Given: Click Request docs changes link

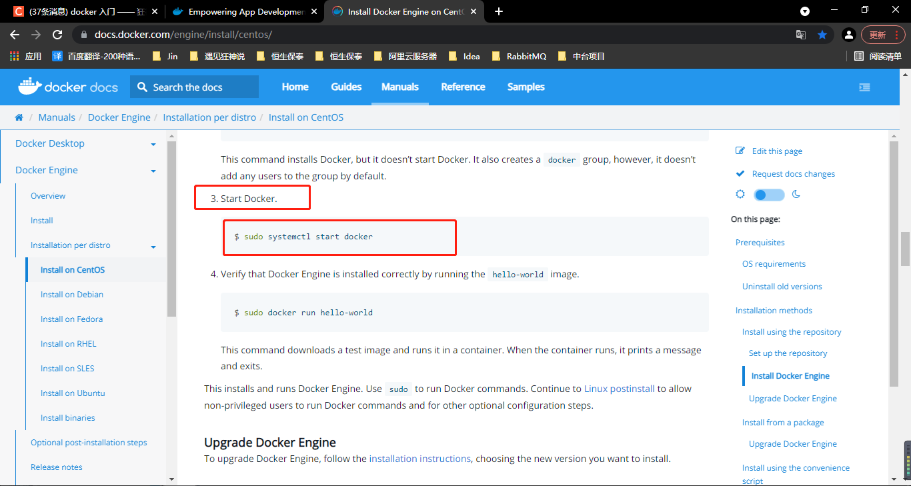Looking at the screenshot, I should [x=794, y=174].
